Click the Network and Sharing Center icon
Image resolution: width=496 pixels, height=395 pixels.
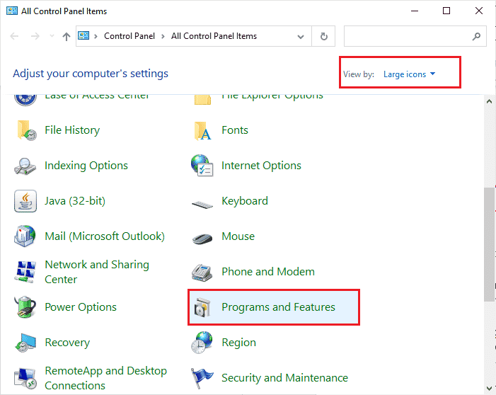(25, 272)
